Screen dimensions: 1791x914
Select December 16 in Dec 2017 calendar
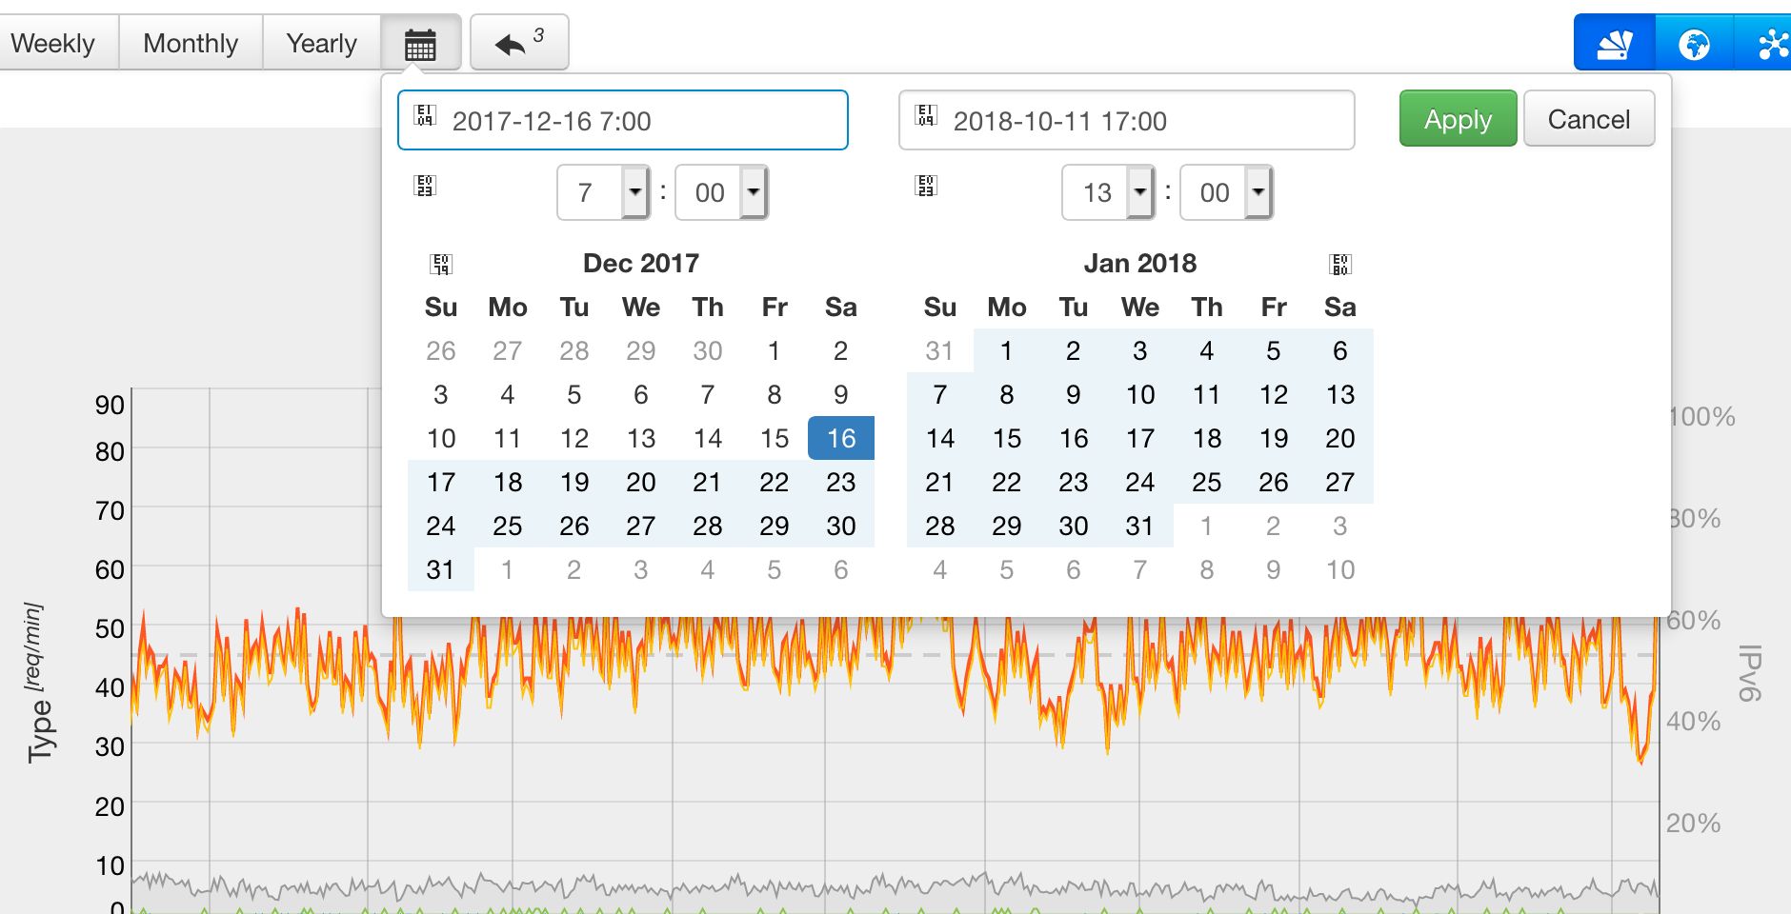841,438
